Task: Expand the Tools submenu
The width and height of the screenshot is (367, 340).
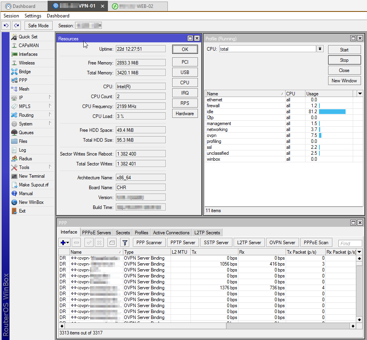Action: [x=50, y=167]
